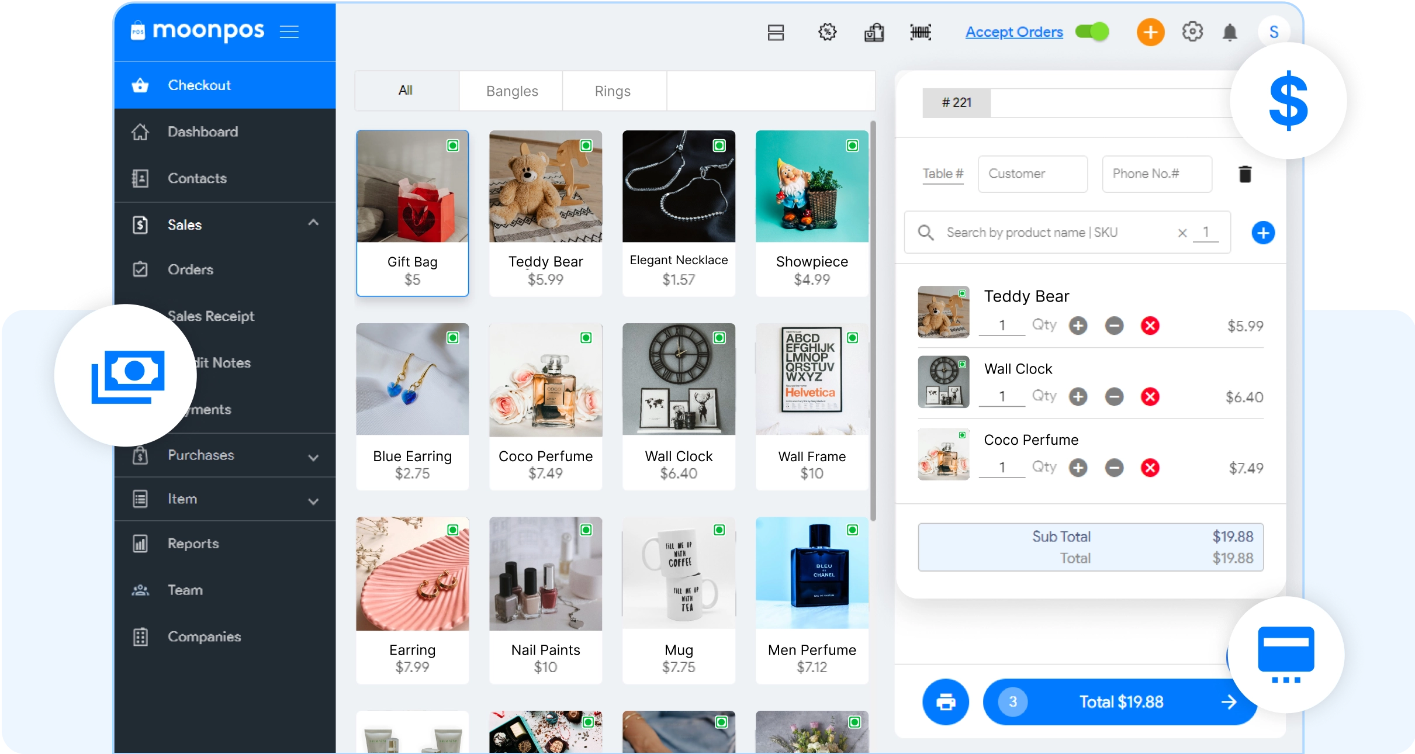Click the barcode scanner icon
The height and width of the screenshot is (754, 1415).
921,32
